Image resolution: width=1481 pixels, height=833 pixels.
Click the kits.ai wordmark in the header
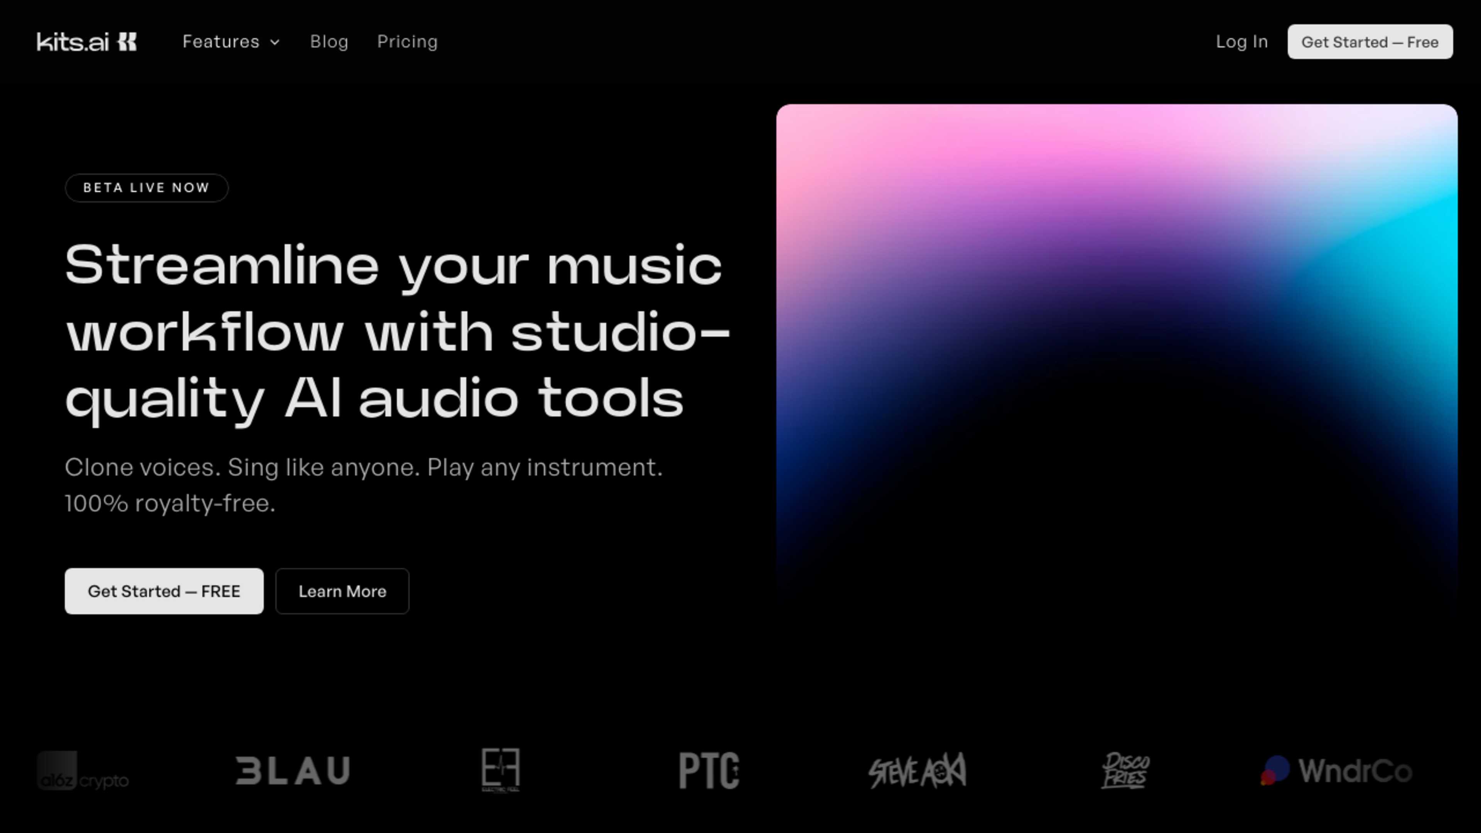tap(73, 42)
